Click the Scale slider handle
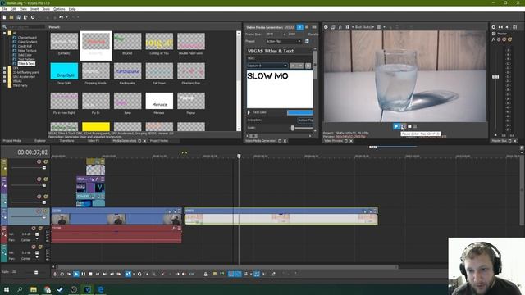 coord(293,128)
